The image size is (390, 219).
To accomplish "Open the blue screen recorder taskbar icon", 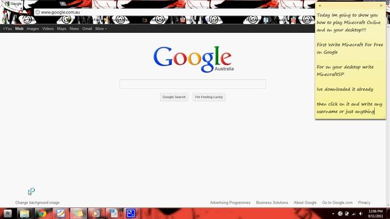I will coord(131,214).
